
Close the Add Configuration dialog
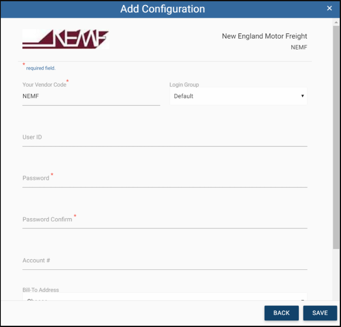329,8
